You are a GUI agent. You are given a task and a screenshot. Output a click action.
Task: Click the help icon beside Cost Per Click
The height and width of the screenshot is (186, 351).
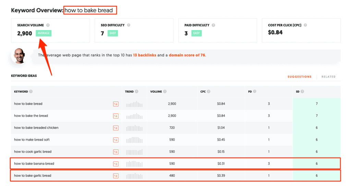point(305,25)
